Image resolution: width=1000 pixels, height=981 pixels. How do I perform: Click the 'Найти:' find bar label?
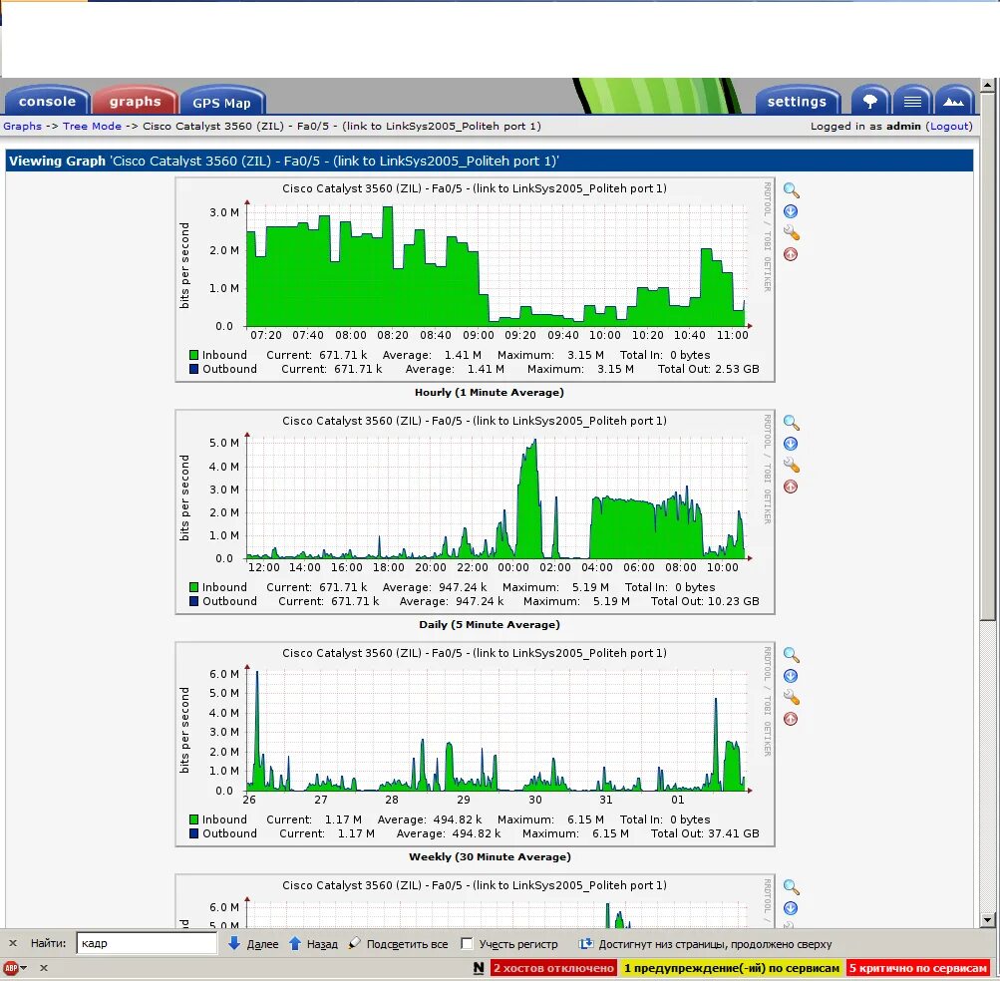pyautogui.click(x=48, y=943)
